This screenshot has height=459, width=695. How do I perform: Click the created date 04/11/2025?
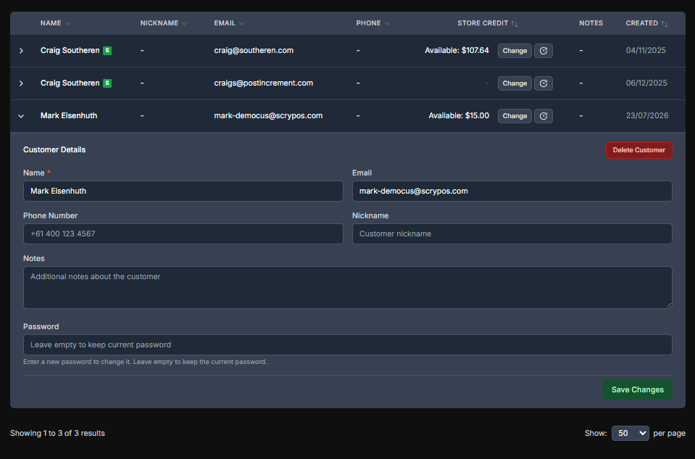coord(646,51)
